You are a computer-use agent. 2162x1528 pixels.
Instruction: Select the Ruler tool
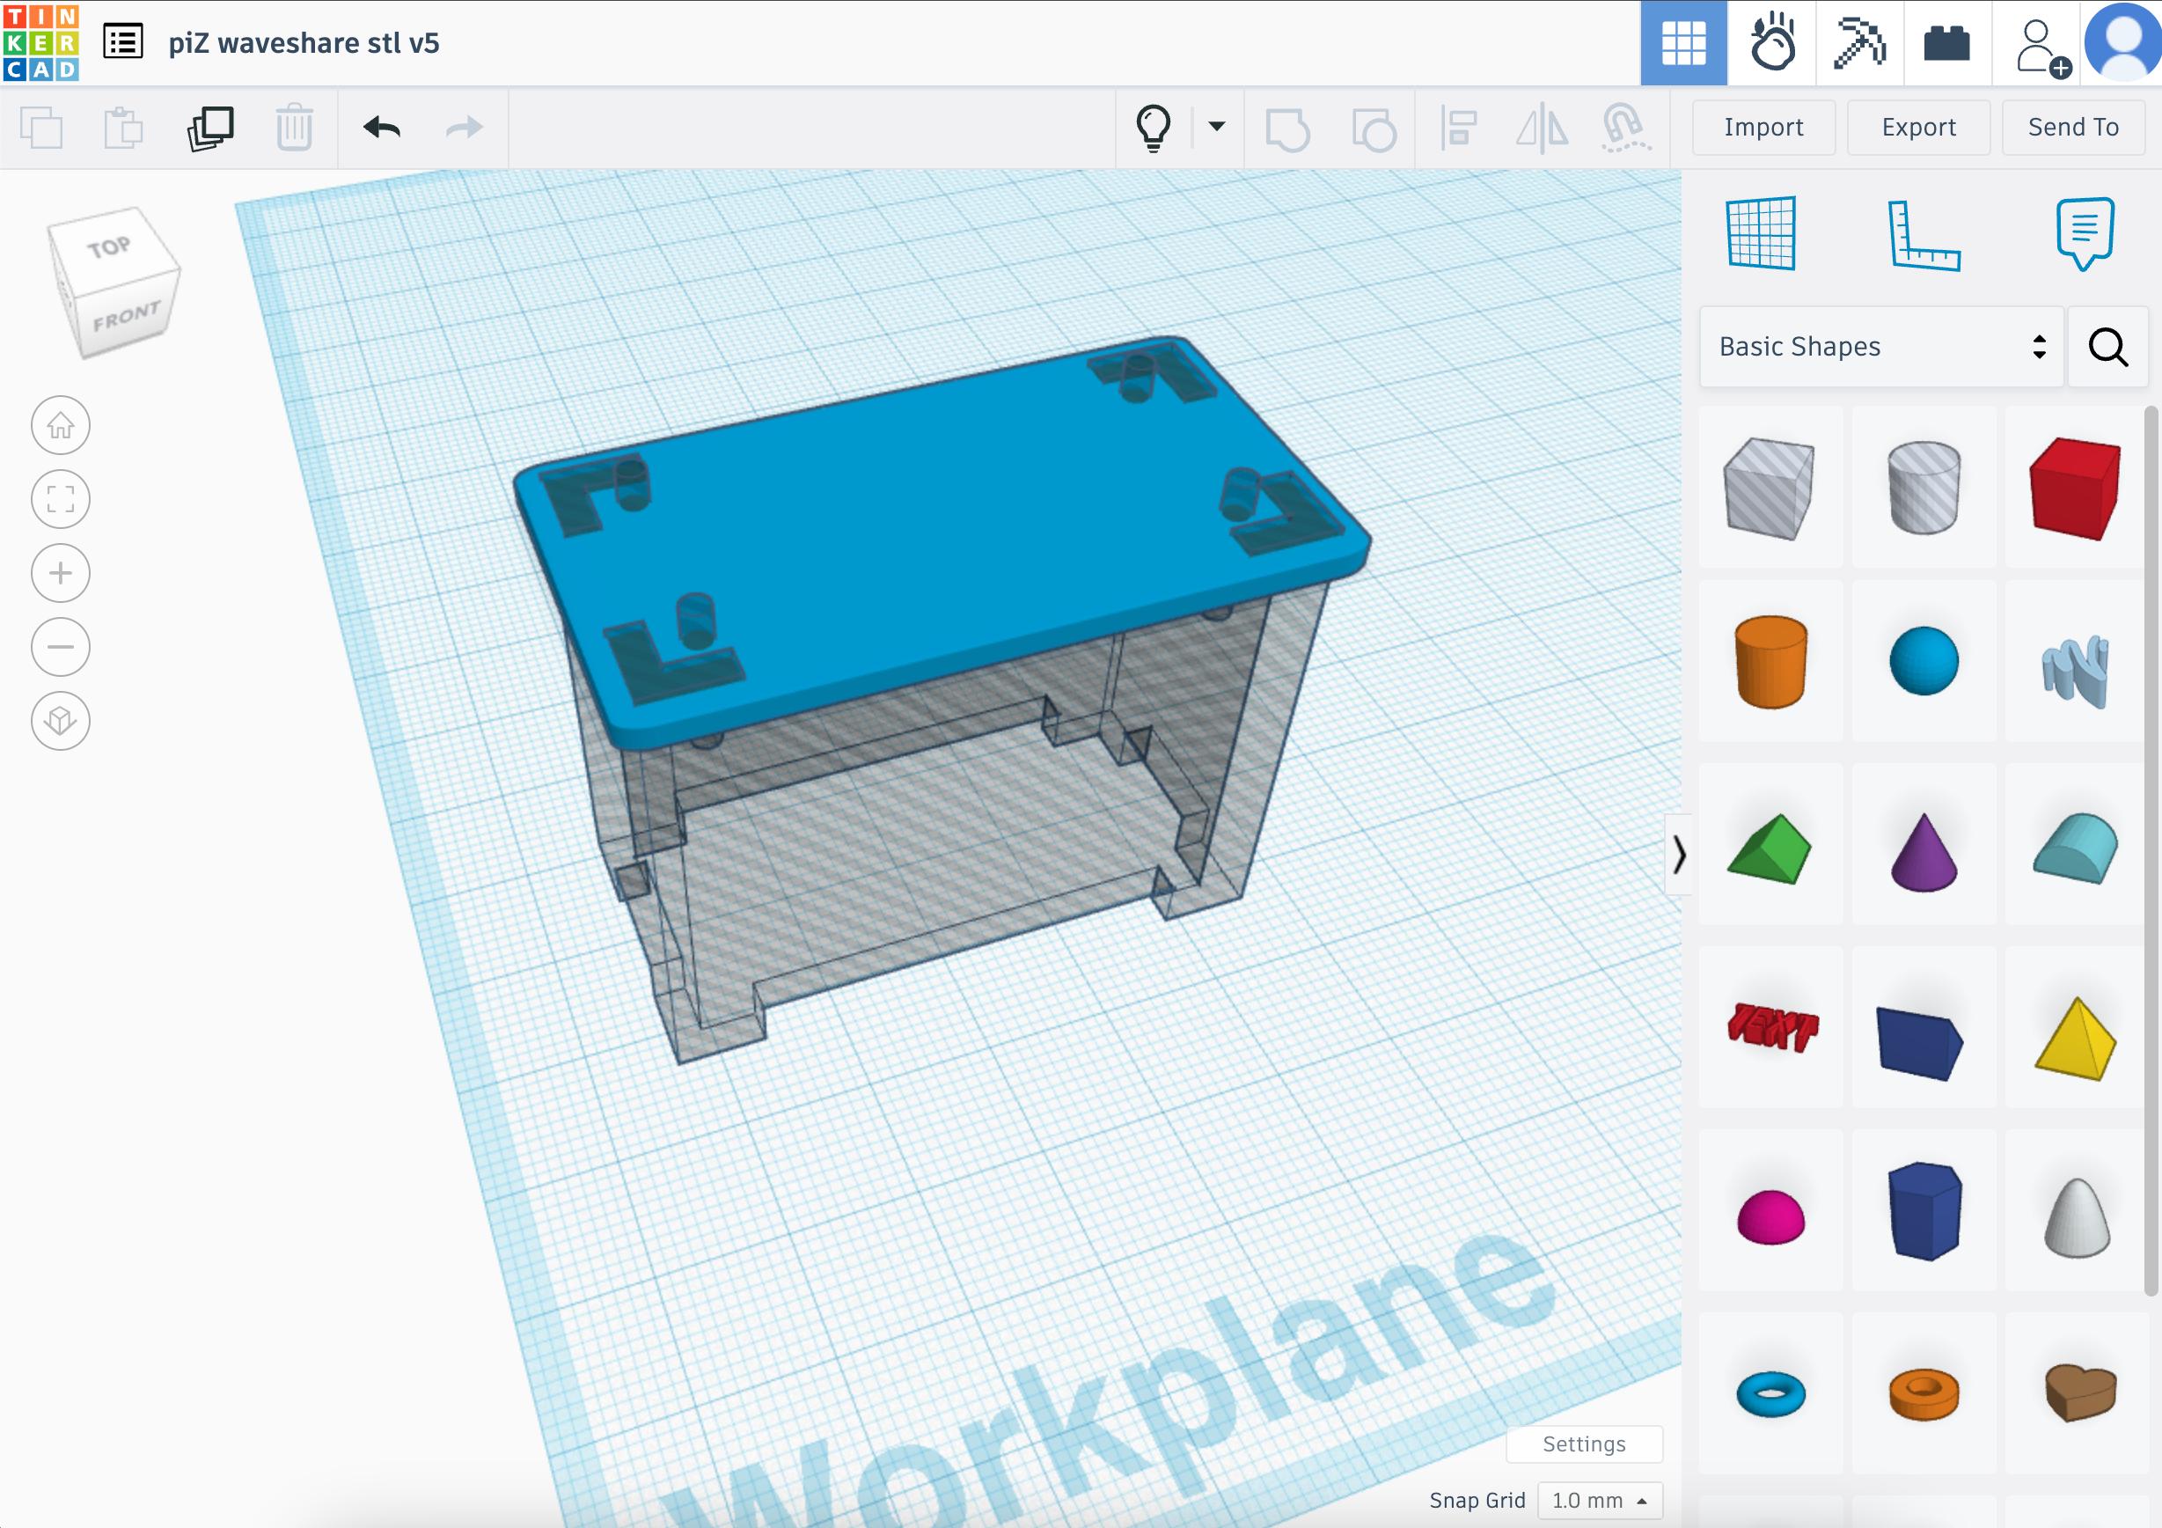[x=1924, y=235]
